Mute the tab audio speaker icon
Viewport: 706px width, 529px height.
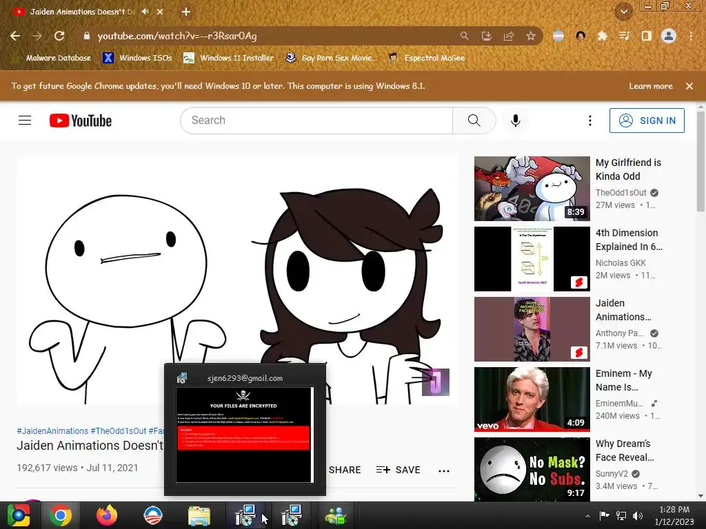[145, 12]
